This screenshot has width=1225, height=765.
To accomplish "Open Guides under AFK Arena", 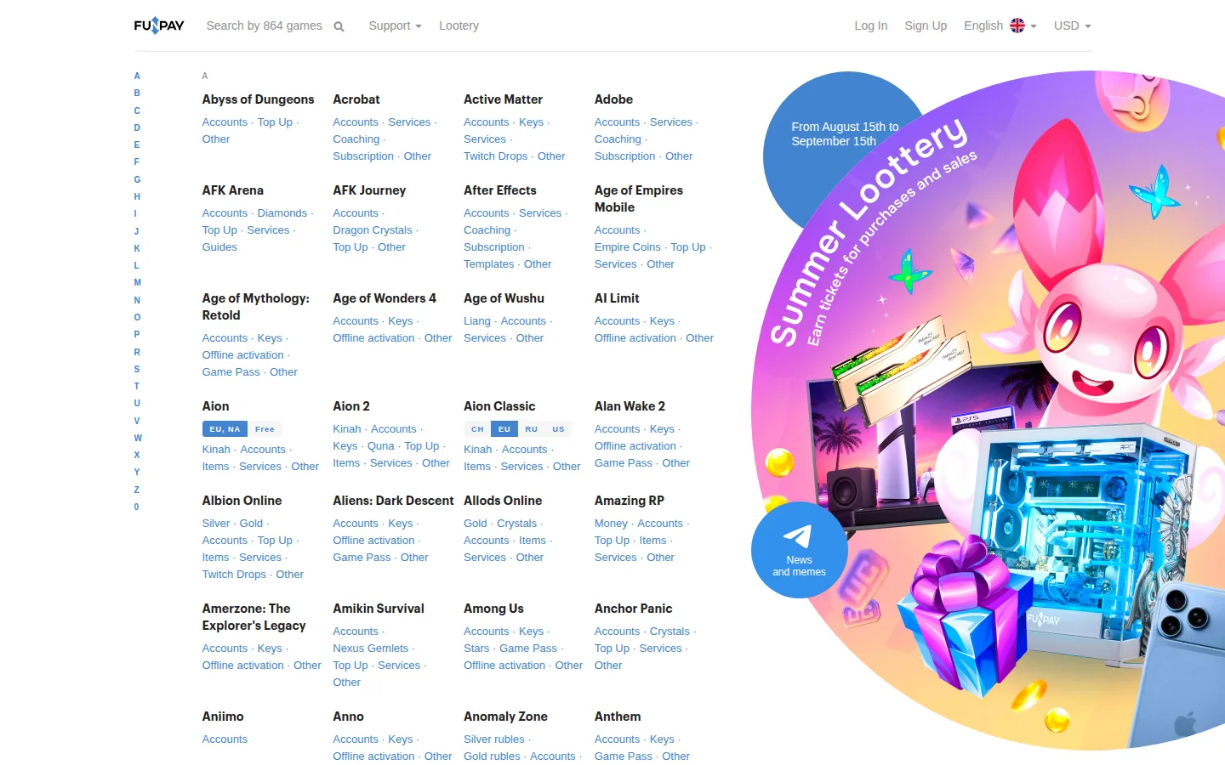I will 219,247.
